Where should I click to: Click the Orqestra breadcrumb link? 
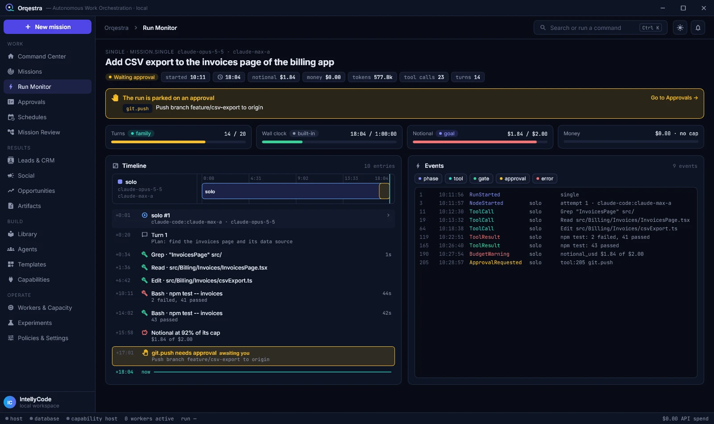click(116, 28)
